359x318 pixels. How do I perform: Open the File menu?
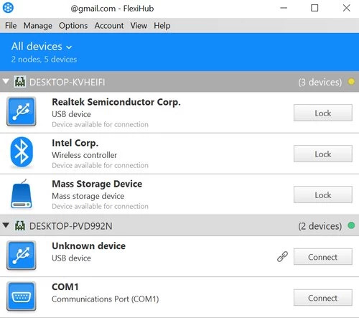[11, 26]
